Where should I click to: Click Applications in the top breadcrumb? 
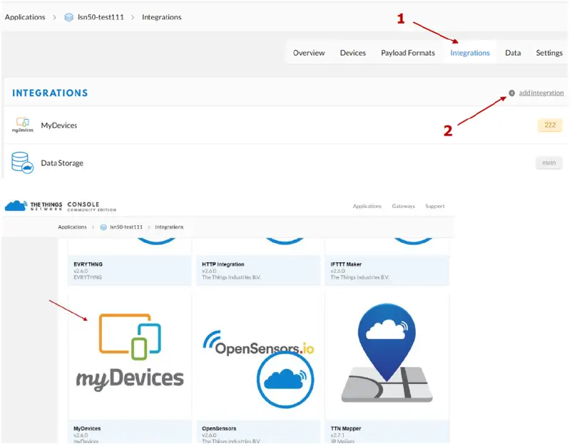coord(25,17)
